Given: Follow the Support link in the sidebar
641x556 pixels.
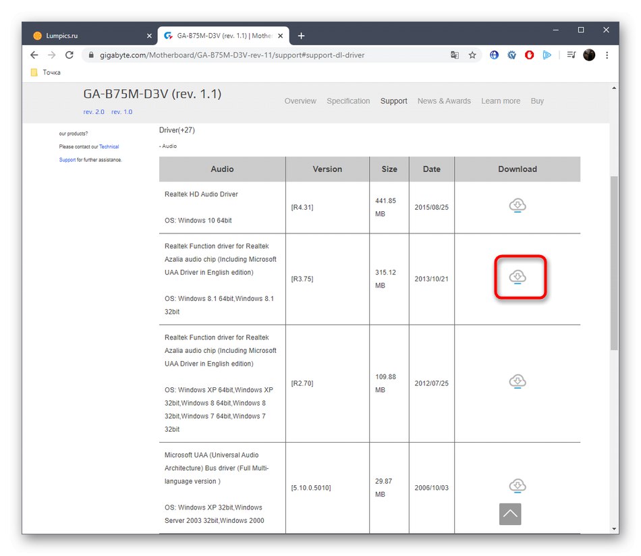Looking at the screenshot, I should [67, 160].
